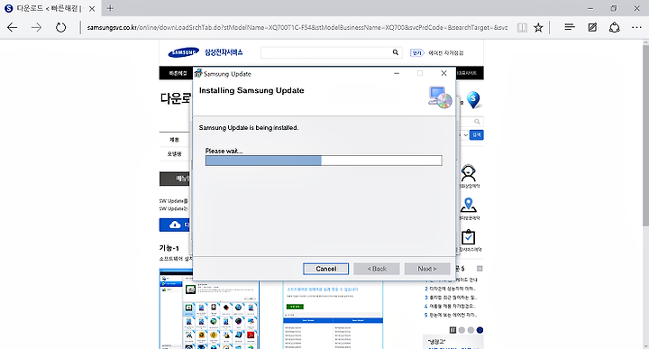This screenshot has width=649, height=349.
Task: Click popular list item number 2
Action: point(450,289)
